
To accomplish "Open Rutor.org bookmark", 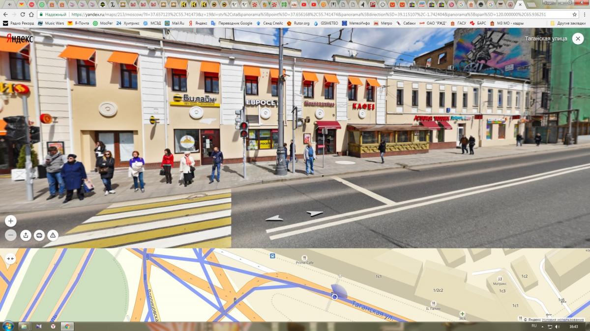I will (x=299, y=23).
